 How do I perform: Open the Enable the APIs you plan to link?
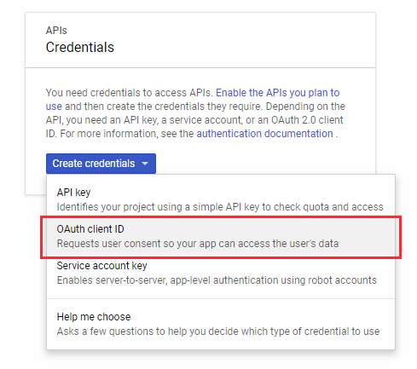click(278, 93)
